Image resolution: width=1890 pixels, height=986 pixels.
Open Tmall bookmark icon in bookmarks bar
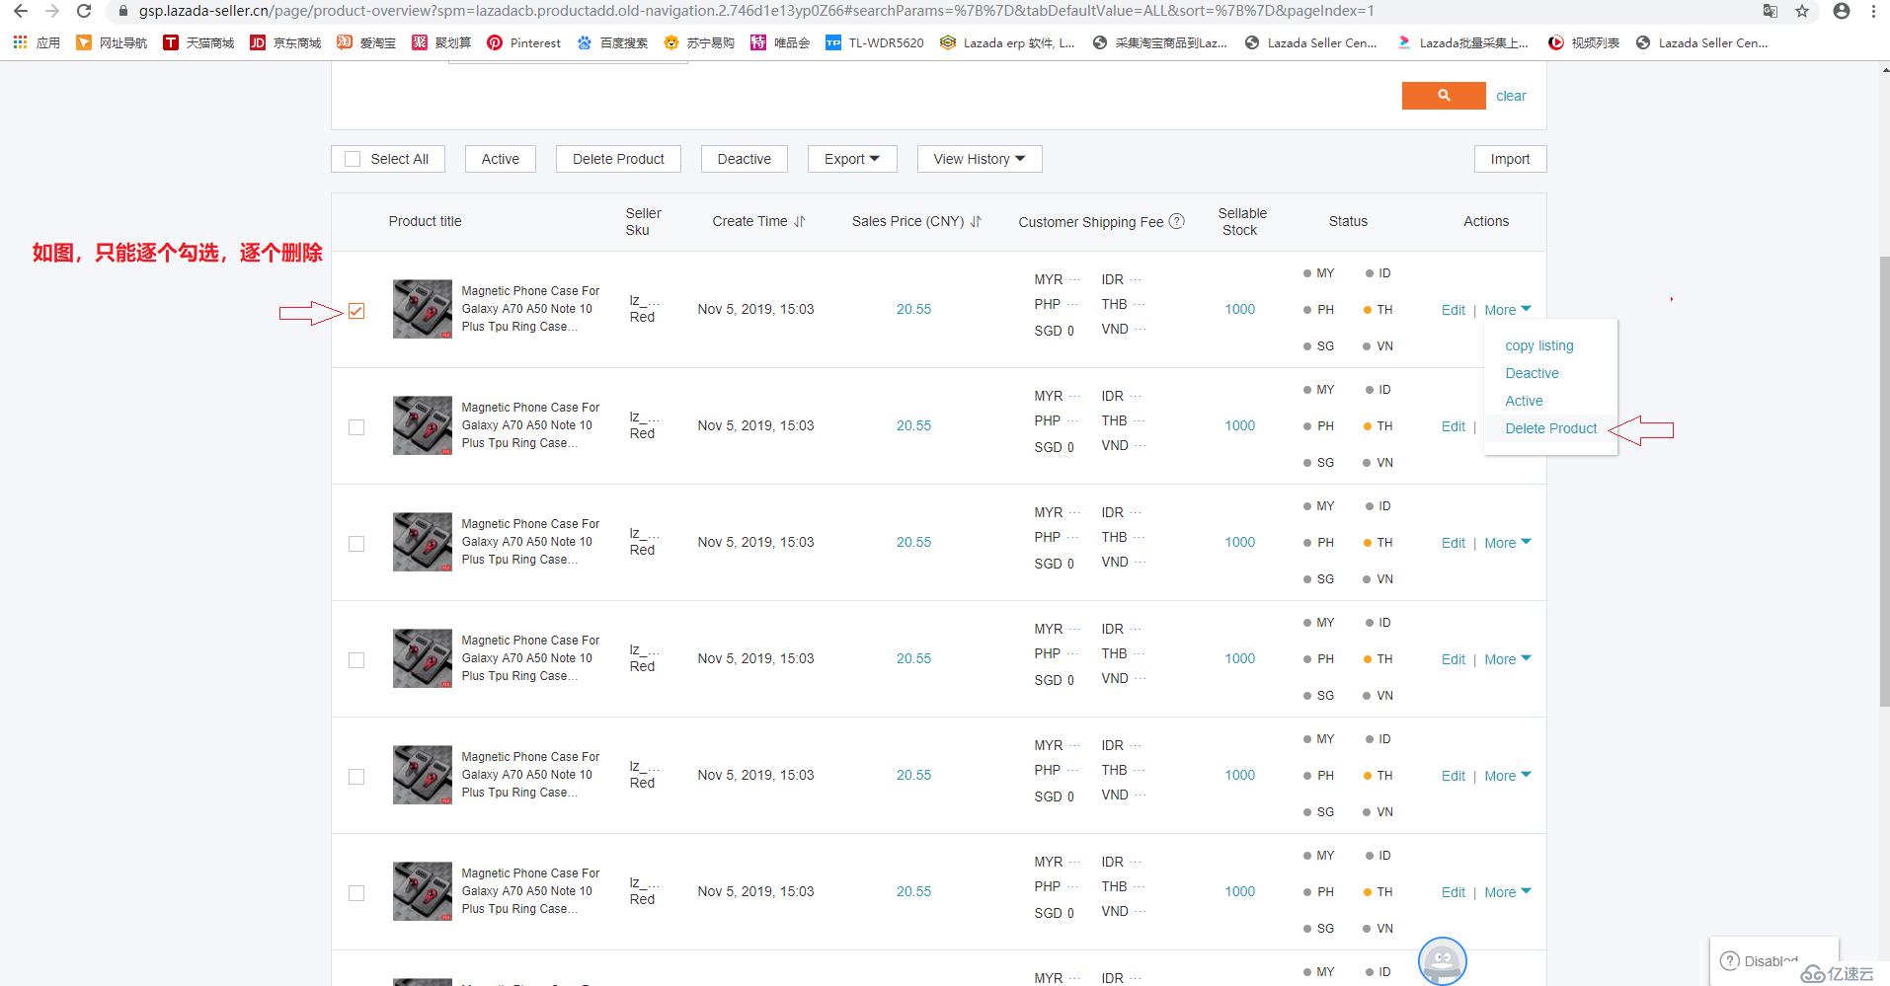(x=171, y=42)
